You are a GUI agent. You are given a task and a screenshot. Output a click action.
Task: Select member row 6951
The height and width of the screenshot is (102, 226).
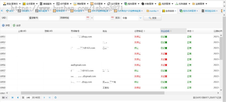point(110,37)
